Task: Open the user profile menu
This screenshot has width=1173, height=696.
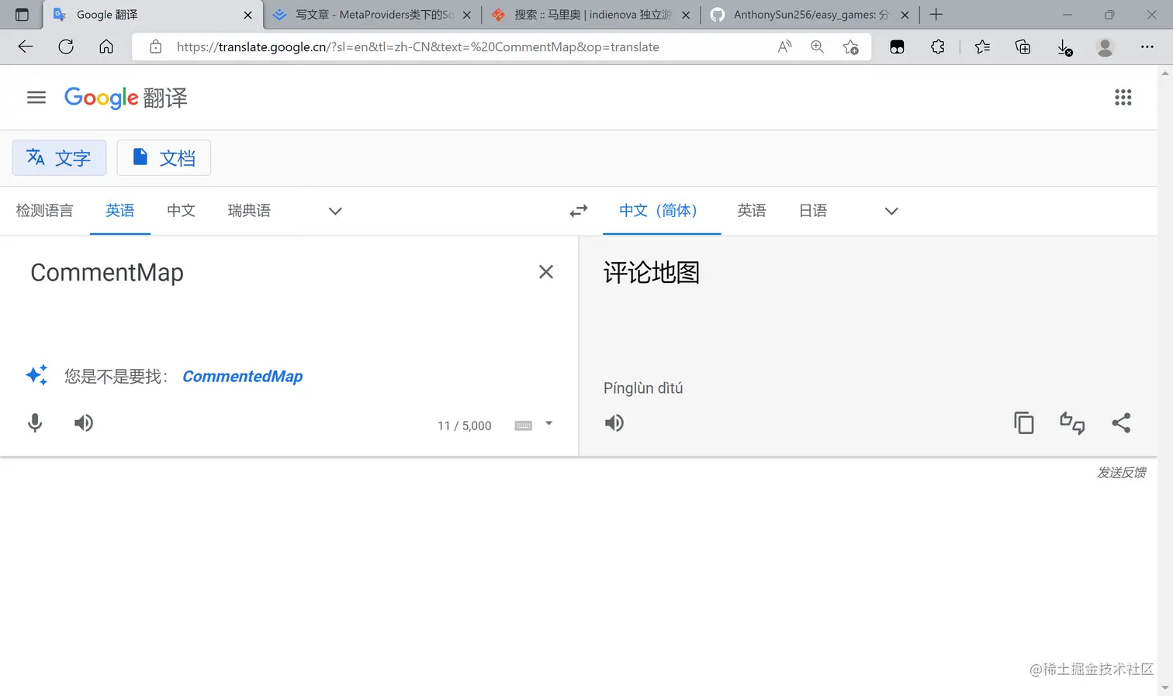Action: pos(1106,47)
